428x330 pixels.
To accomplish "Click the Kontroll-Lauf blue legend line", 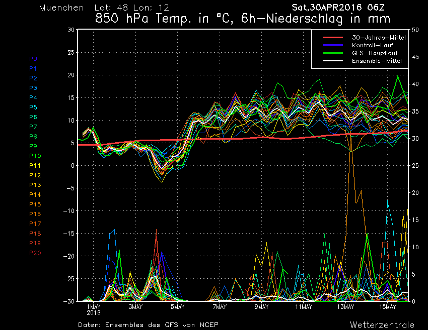I will pos(333,45).
